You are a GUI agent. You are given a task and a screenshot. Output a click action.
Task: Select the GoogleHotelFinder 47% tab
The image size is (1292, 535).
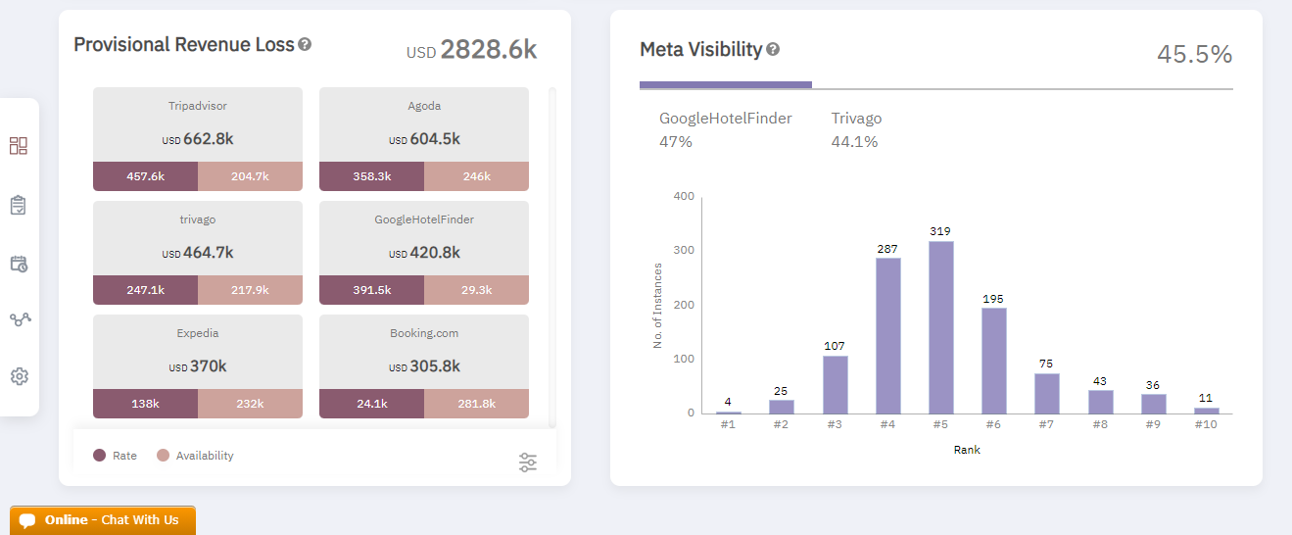pyautogui.click(x=725, y=129)
